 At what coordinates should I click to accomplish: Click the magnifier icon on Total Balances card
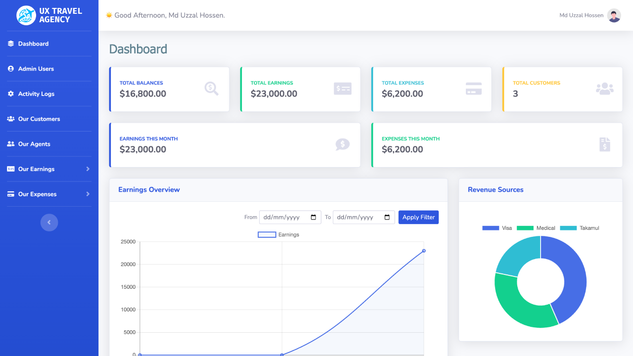(x=211, y=89)
